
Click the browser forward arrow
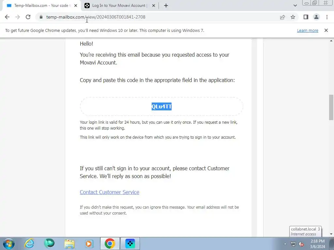pyautogui.click(x=18, y=17)
